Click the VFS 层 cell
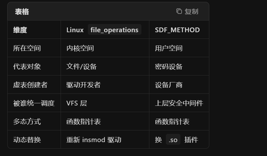The image size is (267, 156). [x=77, y=103]
